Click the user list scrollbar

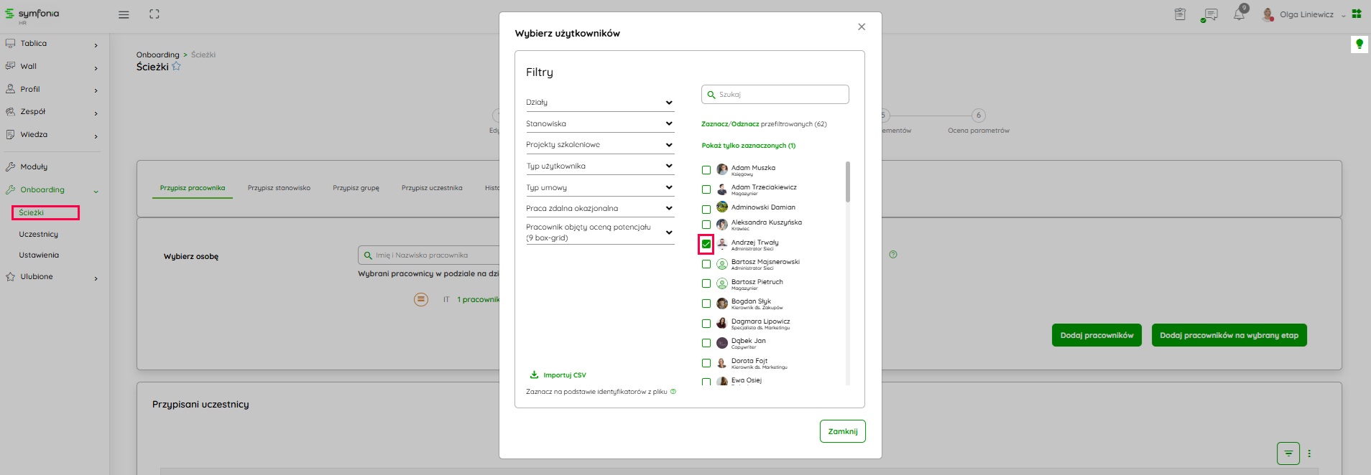[848, 182]
